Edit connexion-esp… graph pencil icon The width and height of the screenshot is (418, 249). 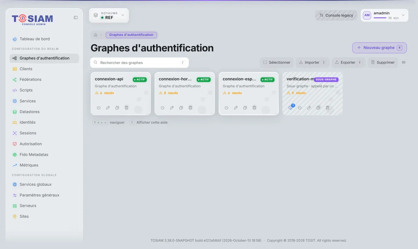pyautogui.click(x=236, y=108)
